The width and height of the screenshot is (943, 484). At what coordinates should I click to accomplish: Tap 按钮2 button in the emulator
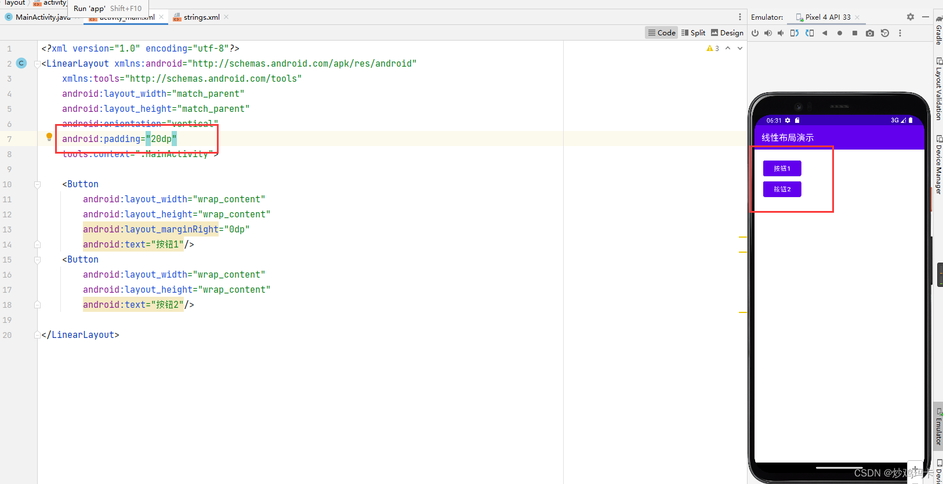pyautogui.click(x=782, y=189)
